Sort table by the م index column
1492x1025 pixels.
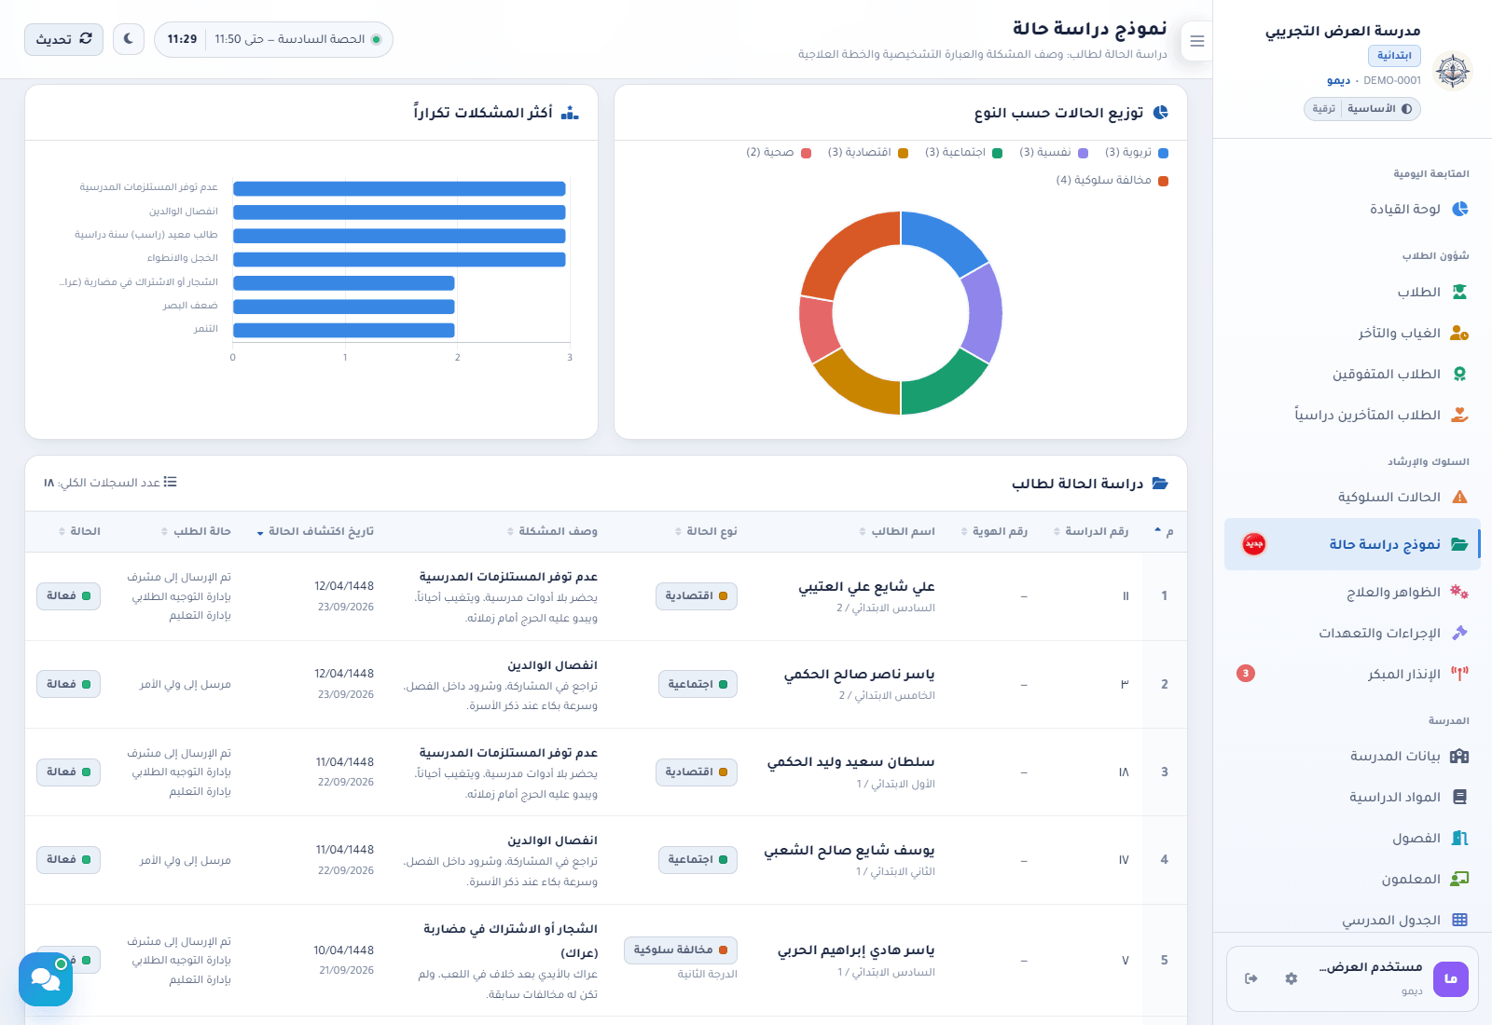[x=1164, y=531]
